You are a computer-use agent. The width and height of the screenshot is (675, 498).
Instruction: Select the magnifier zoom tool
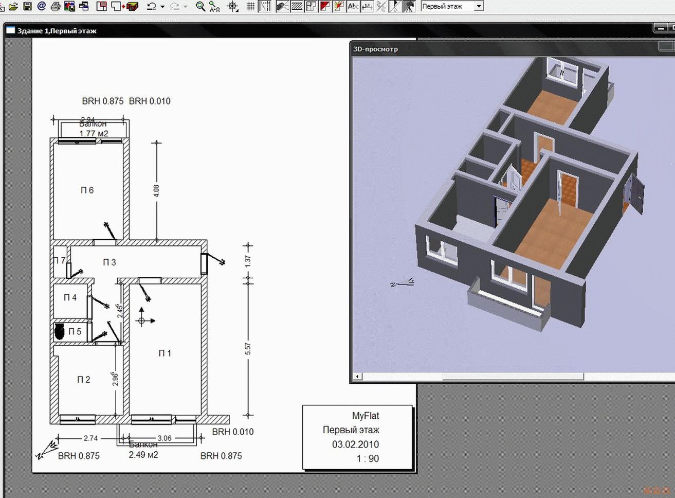coord(200,6)
